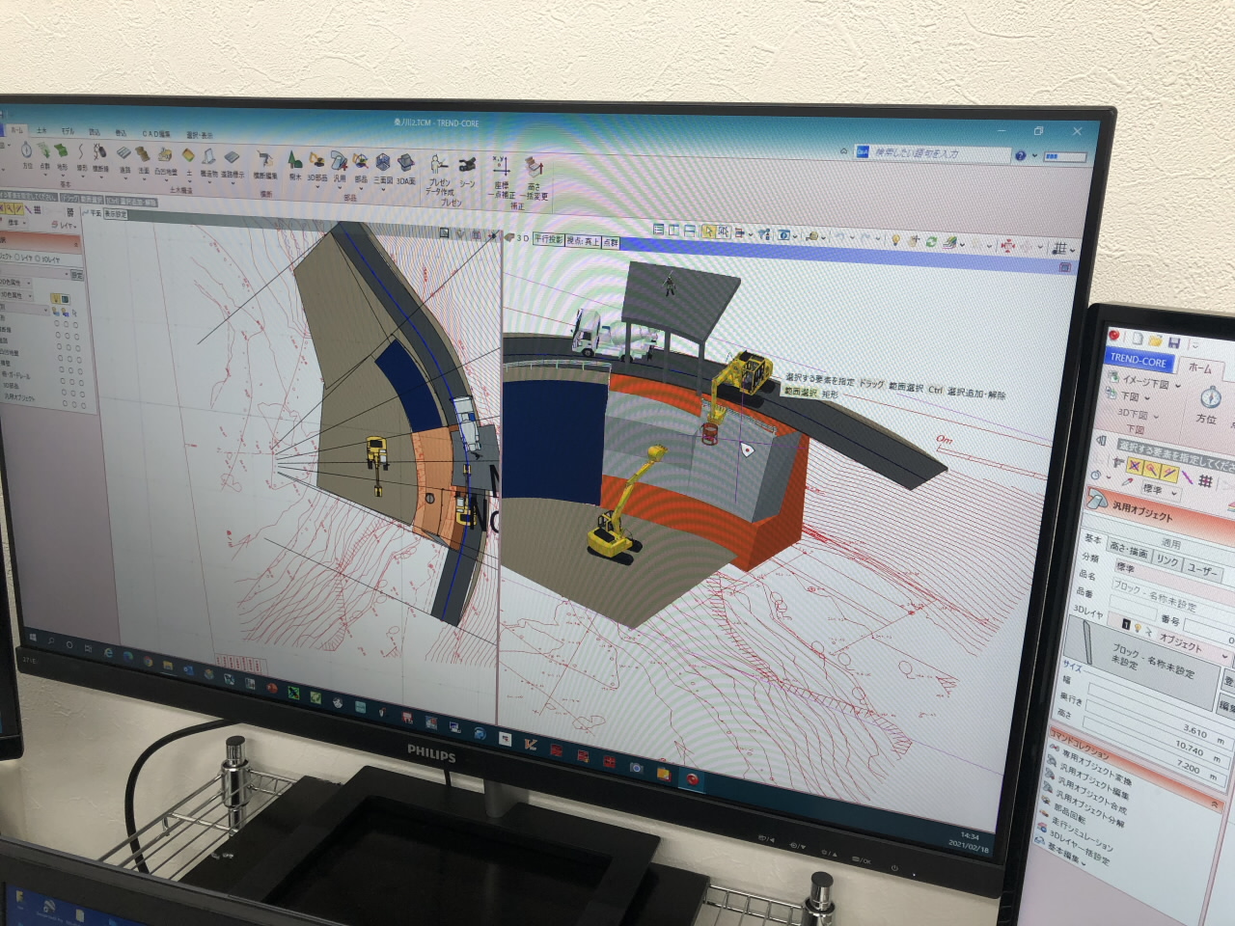
Task: Open the 選択・表示 ribbon tab
Action: (199, 135)
